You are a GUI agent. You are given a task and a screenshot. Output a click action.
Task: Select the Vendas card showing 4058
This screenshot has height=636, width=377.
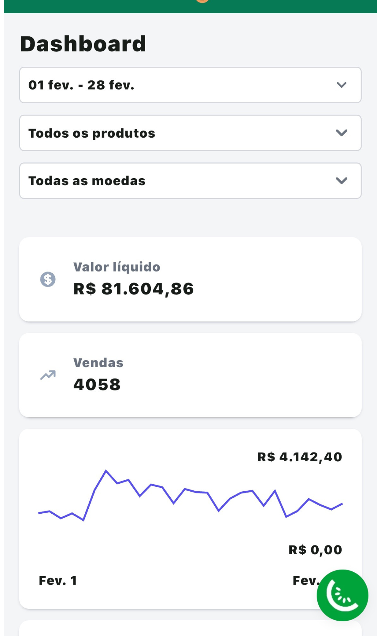(190, 375)
